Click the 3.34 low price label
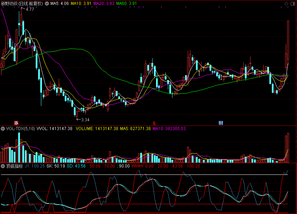297x214 pixels. (x=85, y=120)
